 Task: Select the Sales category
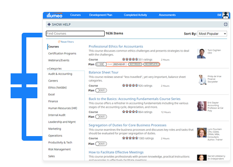pyautogui.click(x=51, y=156)
